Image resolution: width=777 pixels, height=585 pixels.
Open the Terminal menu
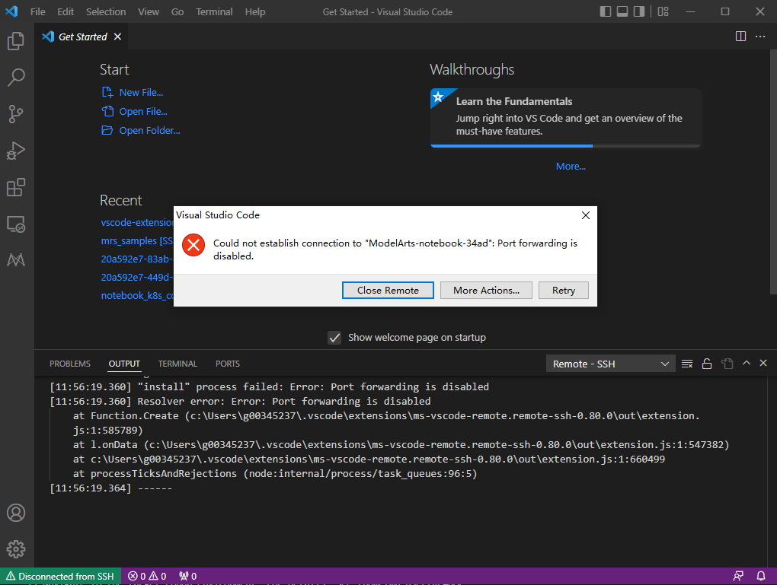coord(214,12)
